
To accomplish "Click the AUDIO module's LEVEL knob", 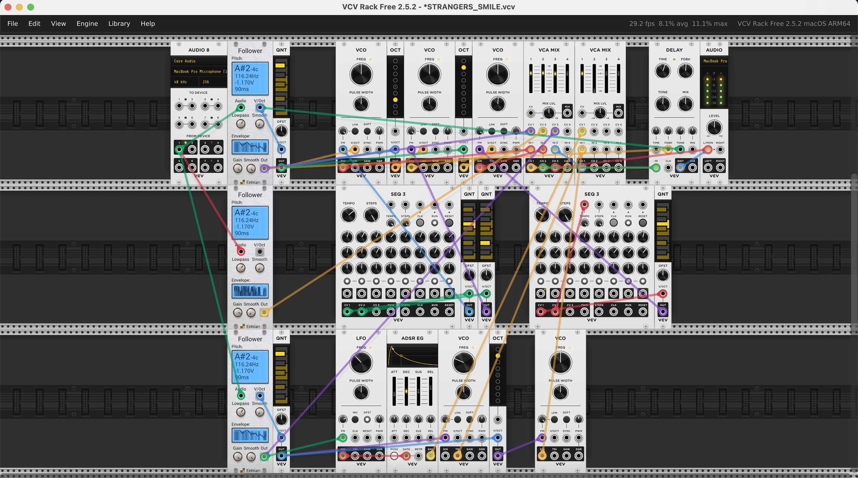I will point(714,128).
